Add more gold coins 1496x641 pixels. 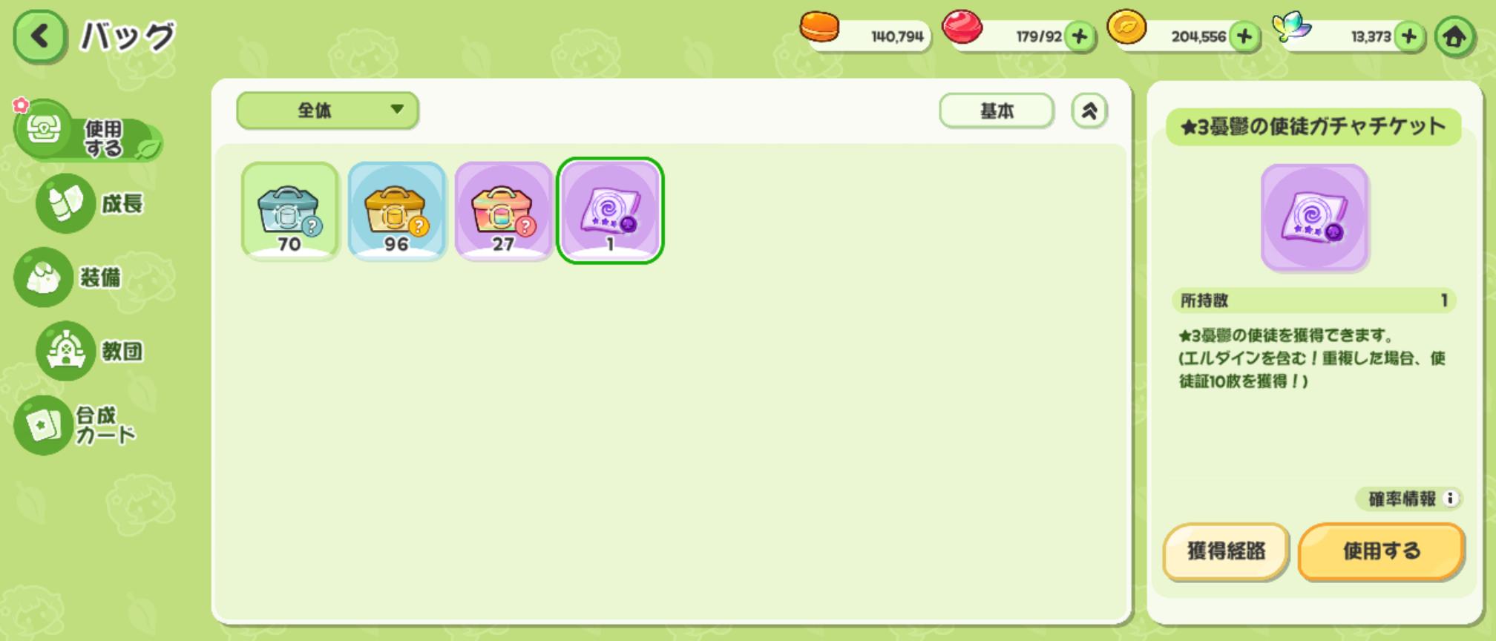click(1244, 36)
